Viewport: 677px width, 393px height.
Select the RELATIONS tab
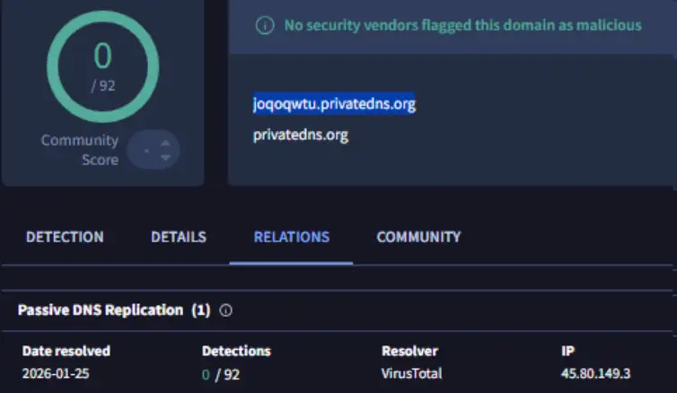coord(291,237)
